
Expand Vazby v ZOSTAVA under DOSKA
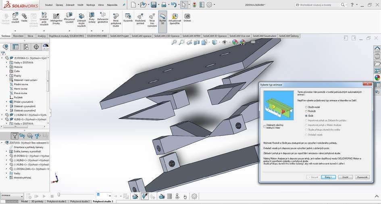6,62
